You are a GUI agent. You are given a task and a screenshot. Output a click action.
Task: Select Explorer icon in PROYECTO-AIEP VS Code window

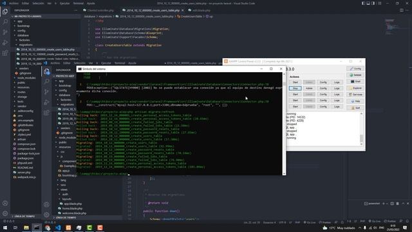coord(46,72)
